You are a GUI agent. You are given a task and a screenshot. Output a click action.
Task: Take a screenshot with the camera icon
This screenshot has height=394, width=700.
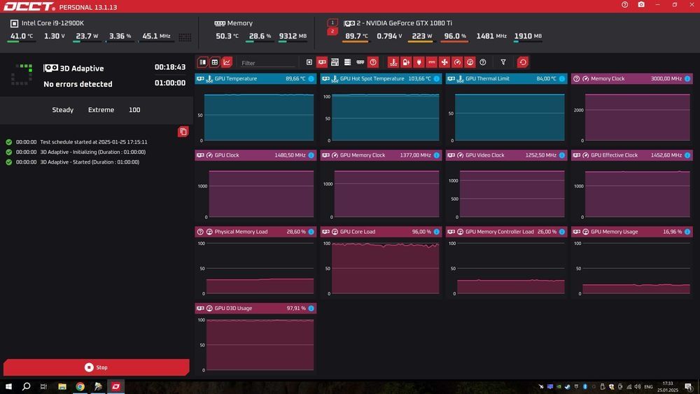[x=641, y=4]
